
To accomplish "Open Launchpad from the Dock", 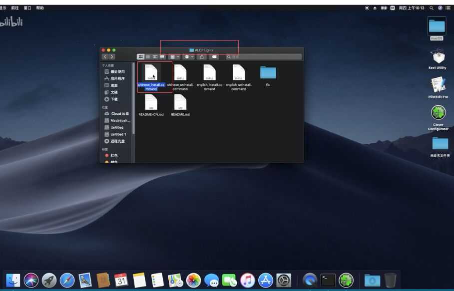I will [x=49, y=280].
